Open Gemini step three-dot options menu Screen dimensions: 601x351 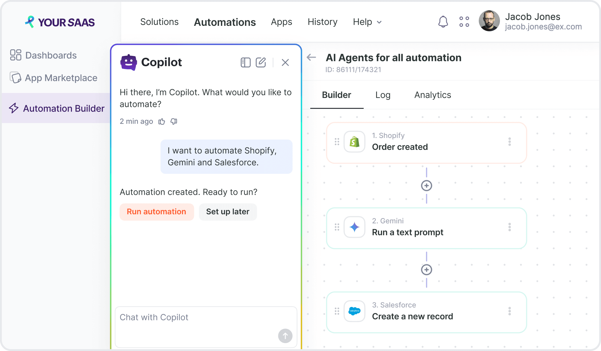(x=510, y=227)
